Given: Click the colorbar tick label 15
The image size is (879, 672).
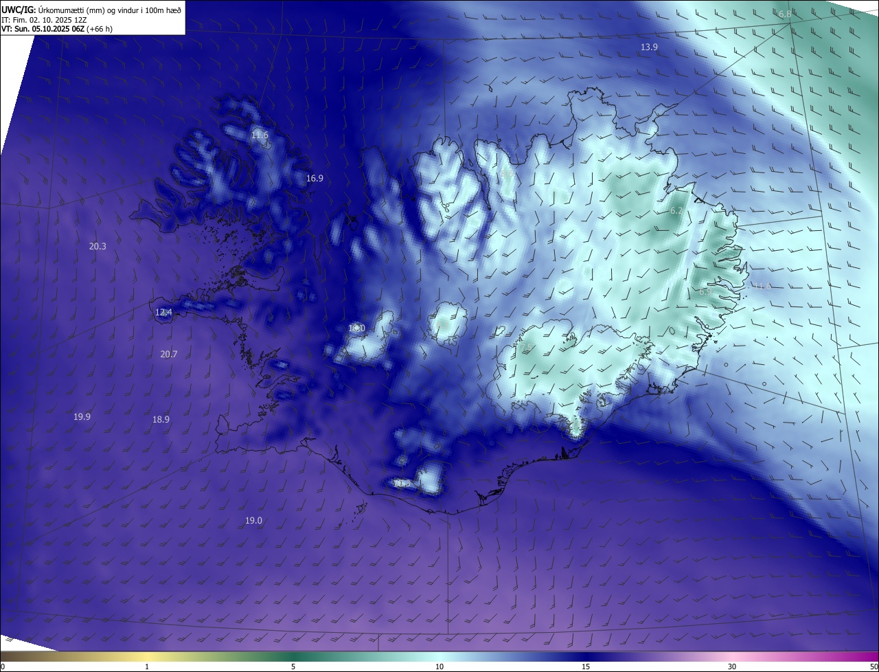Looking at the screenshot, I should [x=586, y=667].
